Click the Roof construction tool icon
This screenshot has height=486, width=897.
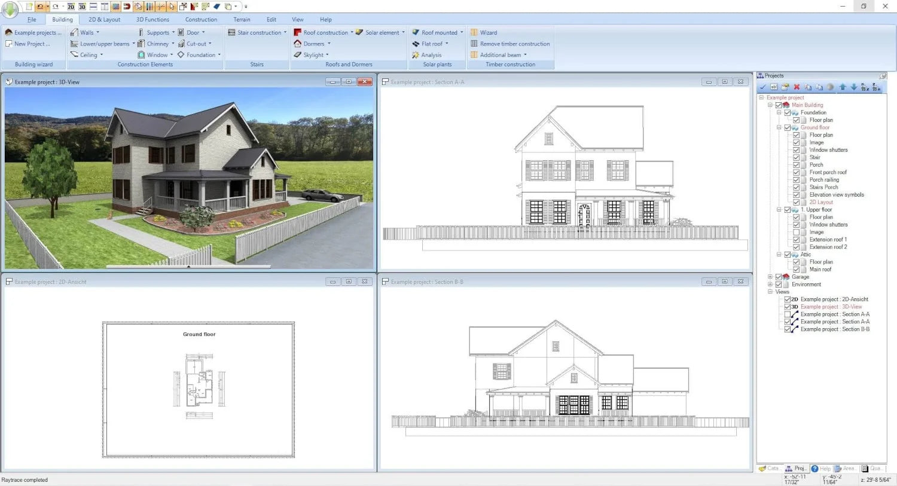297,32
